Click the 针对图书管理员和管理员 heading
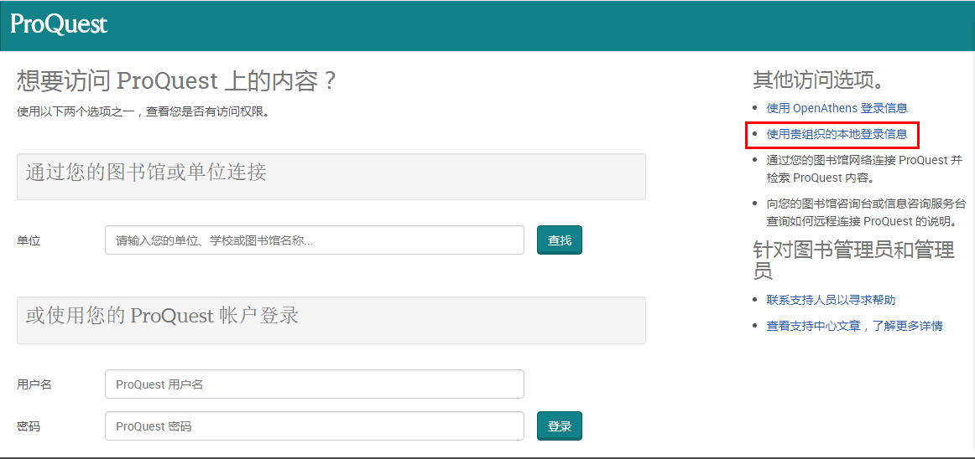This screenshot has width=975, height=459. tap(853, 260)
